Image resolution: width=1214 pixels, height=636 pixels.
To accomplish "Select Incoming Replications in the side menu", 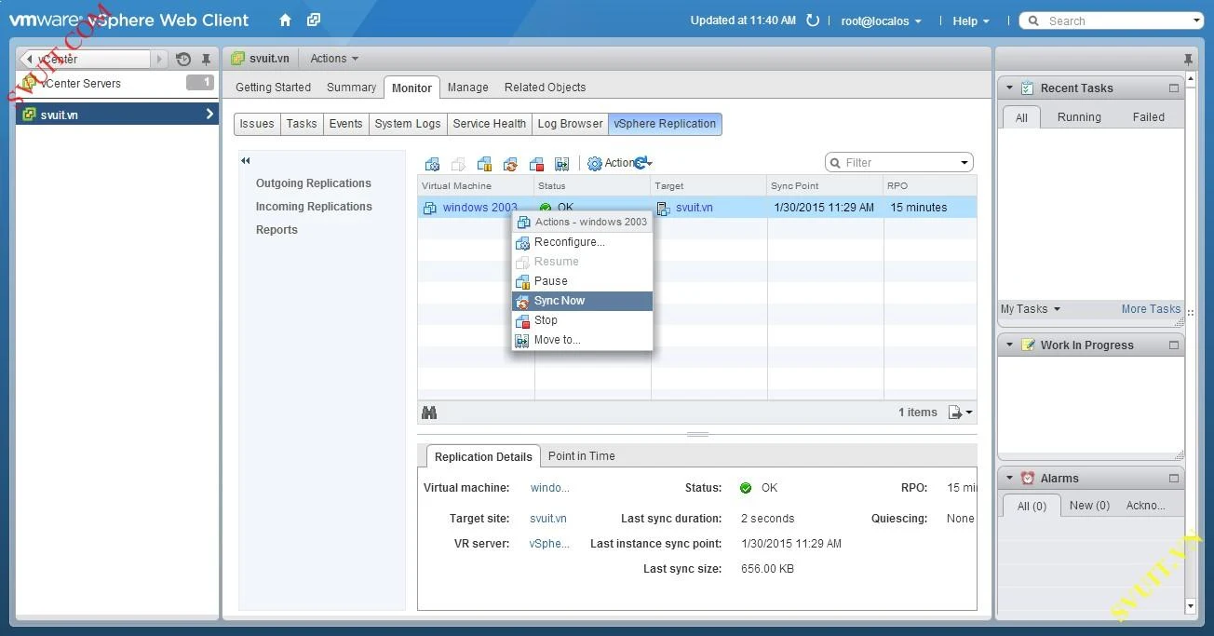I will click(x=314, y=207).
